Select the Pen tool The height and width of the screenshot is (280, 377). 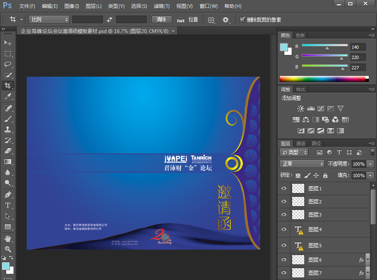click(8, 194)
